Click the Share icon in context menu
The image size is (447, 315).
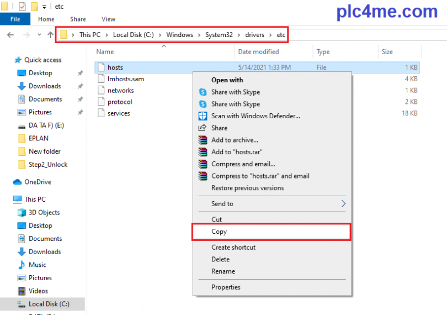pos(203,128)
